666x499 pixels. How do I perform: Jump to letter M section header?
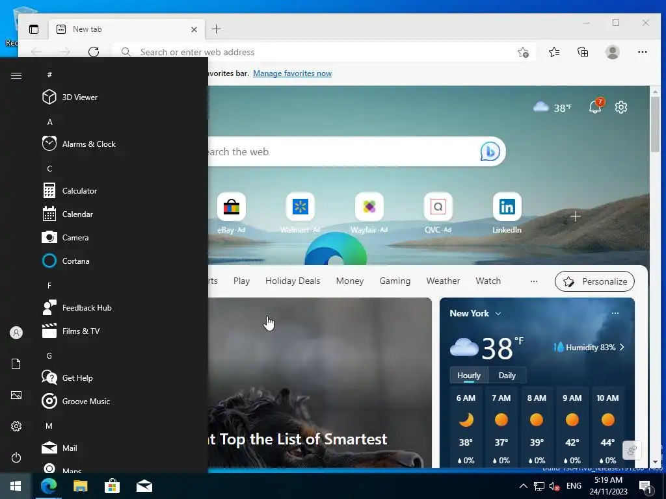coord(49,426)
